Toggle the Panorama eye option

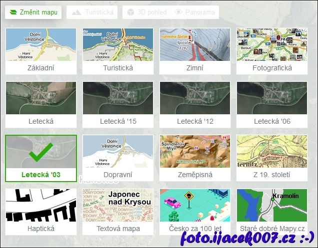click(195, 12)
